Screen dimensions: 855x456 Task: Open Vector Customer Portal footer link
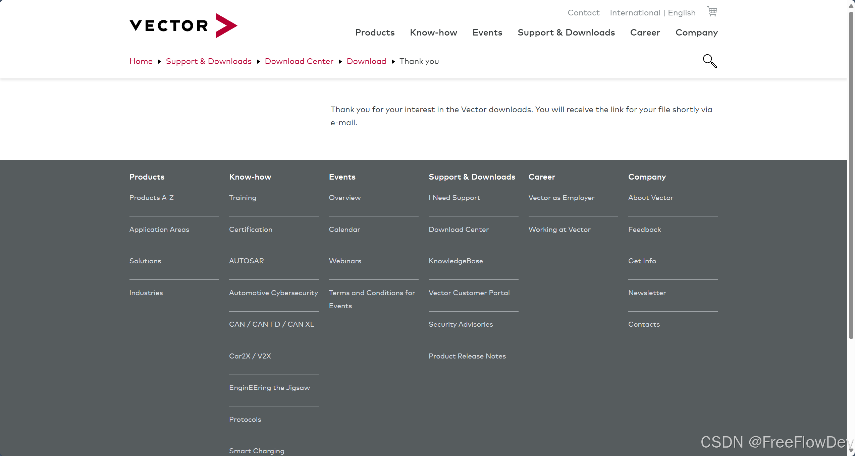point(469,293)
